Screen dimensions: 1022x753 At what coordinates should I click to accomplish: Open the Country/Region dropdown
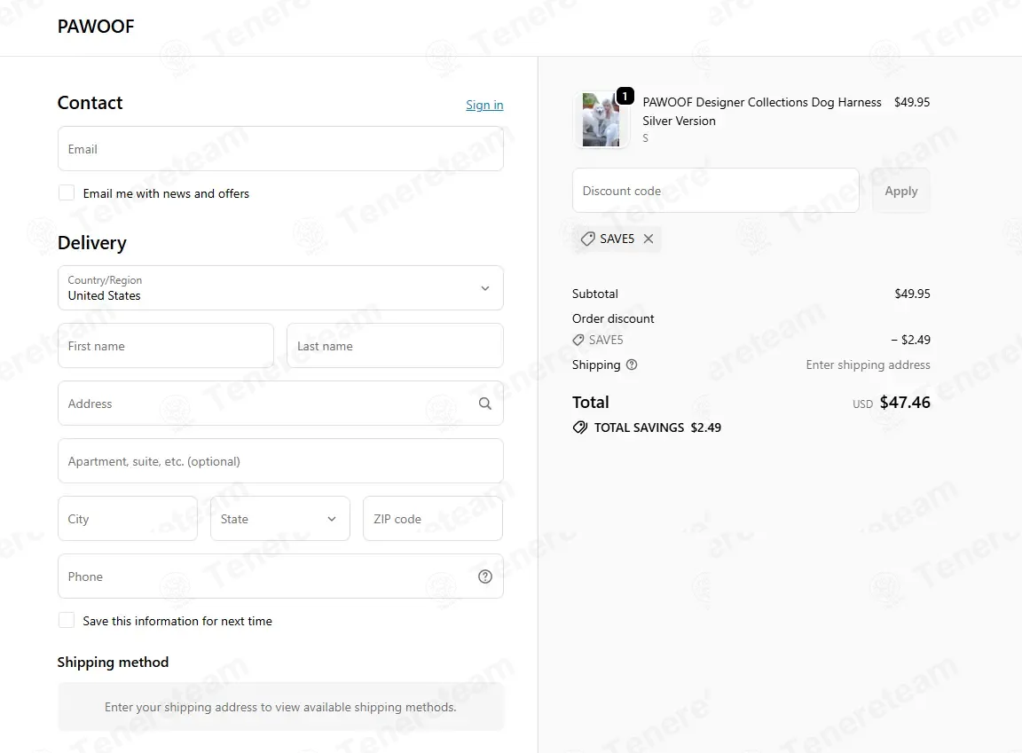click(280, 288)
